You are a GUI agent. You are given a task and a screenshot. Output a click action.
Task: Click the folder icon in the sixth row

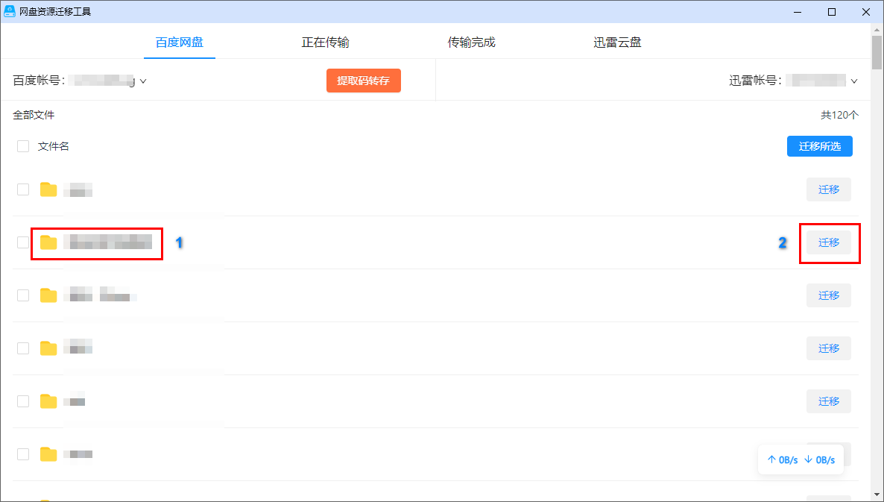point(48,454)
